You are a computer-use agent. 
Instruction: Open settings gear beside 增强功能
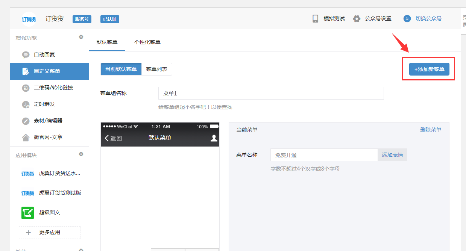coord(81,37)
